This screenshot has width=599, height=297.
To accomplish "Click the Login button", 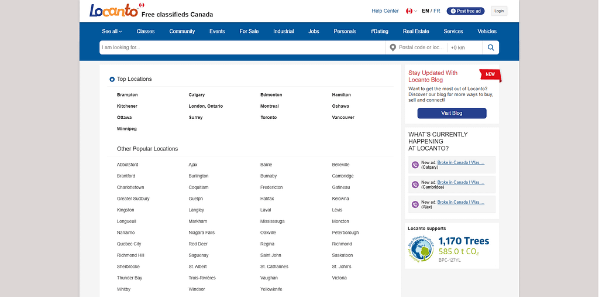I will [499, 11].
